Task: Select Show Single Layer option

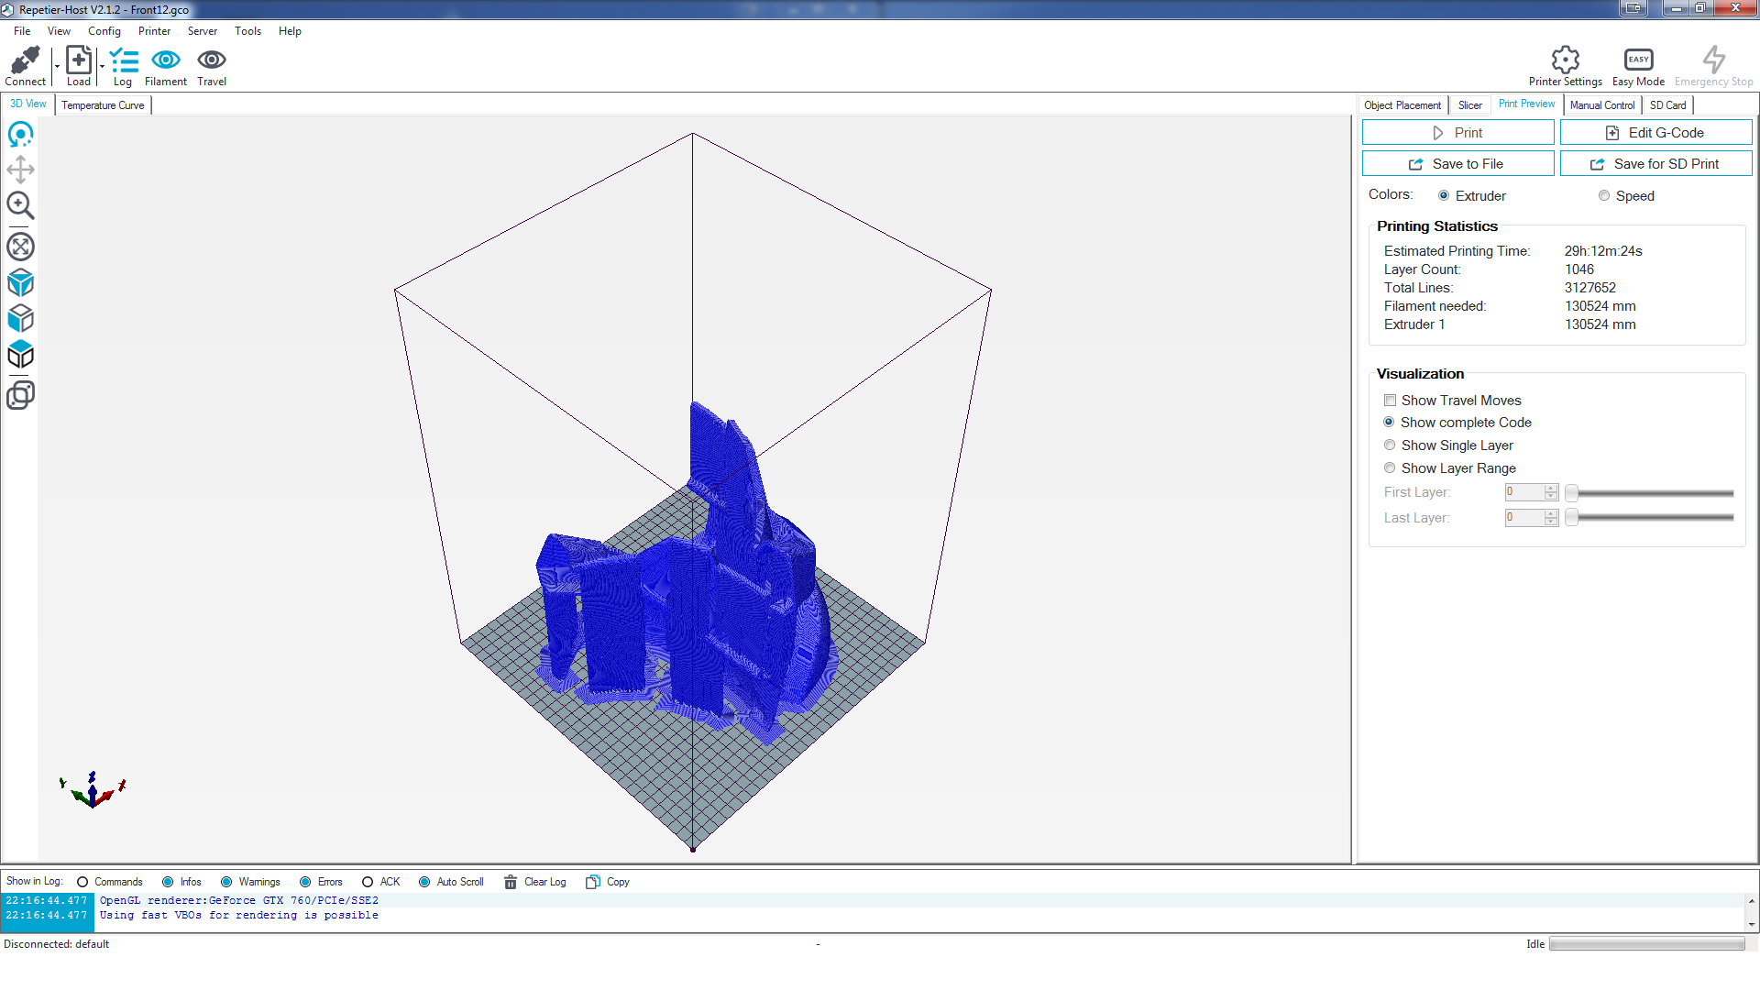Action: pos(1391,445)
